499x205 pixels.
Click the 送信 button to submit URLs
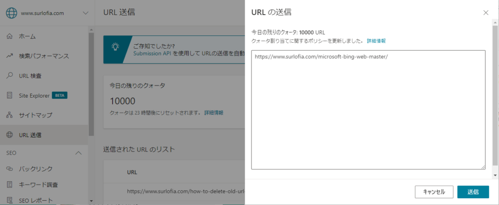(x=473, y=192)
